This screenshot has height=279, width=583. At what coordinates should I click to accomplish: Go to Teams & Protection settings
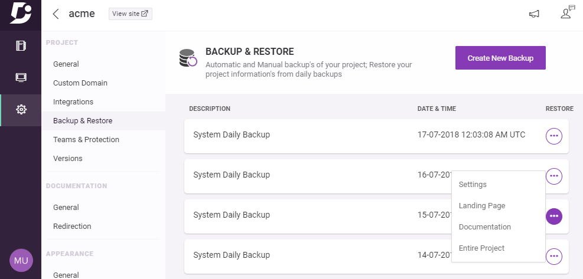pyautogui.click(x=86, y=139)
